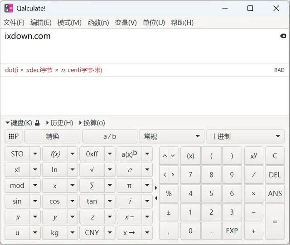Move the cursor left with the arrow button

point(164,174)
